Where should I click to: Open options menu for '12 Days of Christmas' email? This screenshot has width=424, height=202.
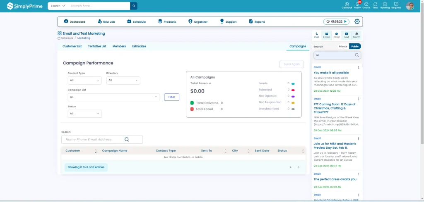coord(358,99)
